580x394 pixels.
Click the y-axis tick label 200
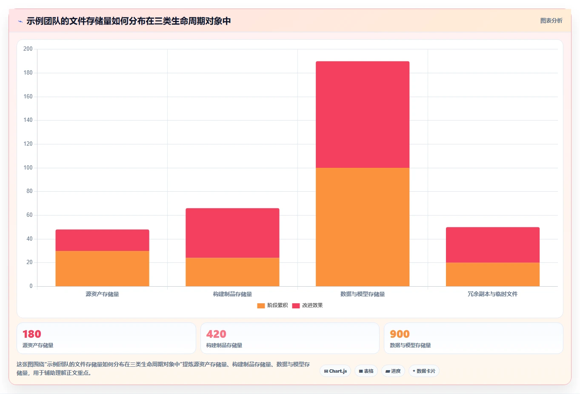click(28, 49)
